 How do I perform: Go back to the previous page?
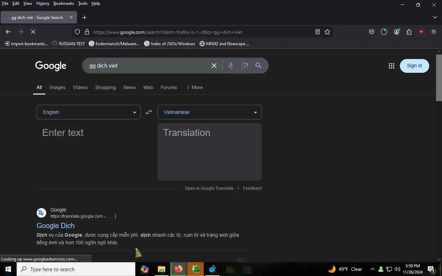(x=8, y=32)
